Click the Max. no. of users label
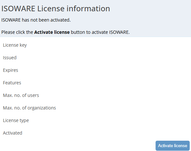This screenshot has width=191, height=151. [21, 95]
